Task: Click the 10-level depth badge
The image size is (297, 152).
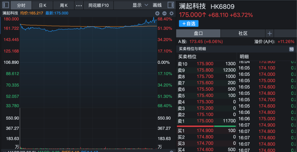Action: coord(291,49)
